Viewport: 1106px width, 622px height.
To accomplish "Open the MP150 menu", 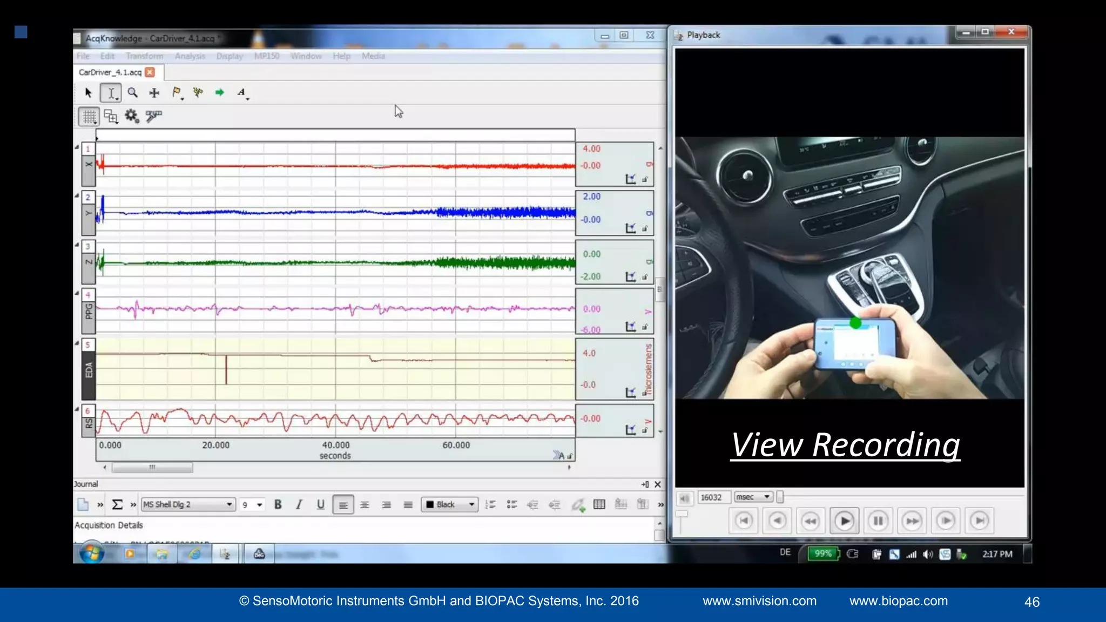I will pos(267,56).
